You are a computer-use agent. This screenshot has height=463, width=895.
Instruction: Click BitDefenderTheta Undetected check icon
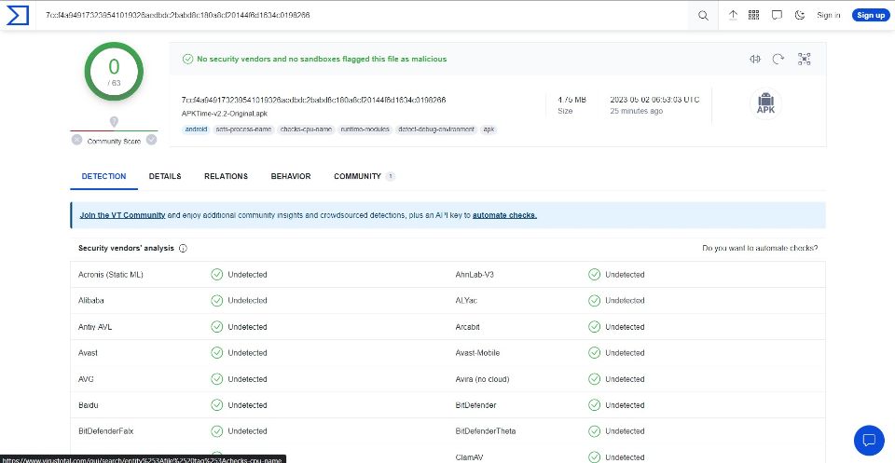[x=594, y=431]
